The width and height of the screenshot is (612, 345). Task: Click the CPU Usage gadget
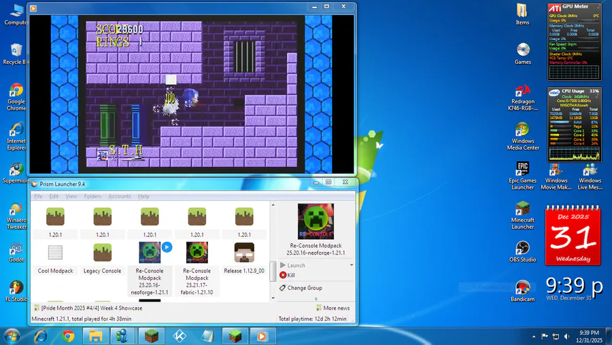coord(574,124)
